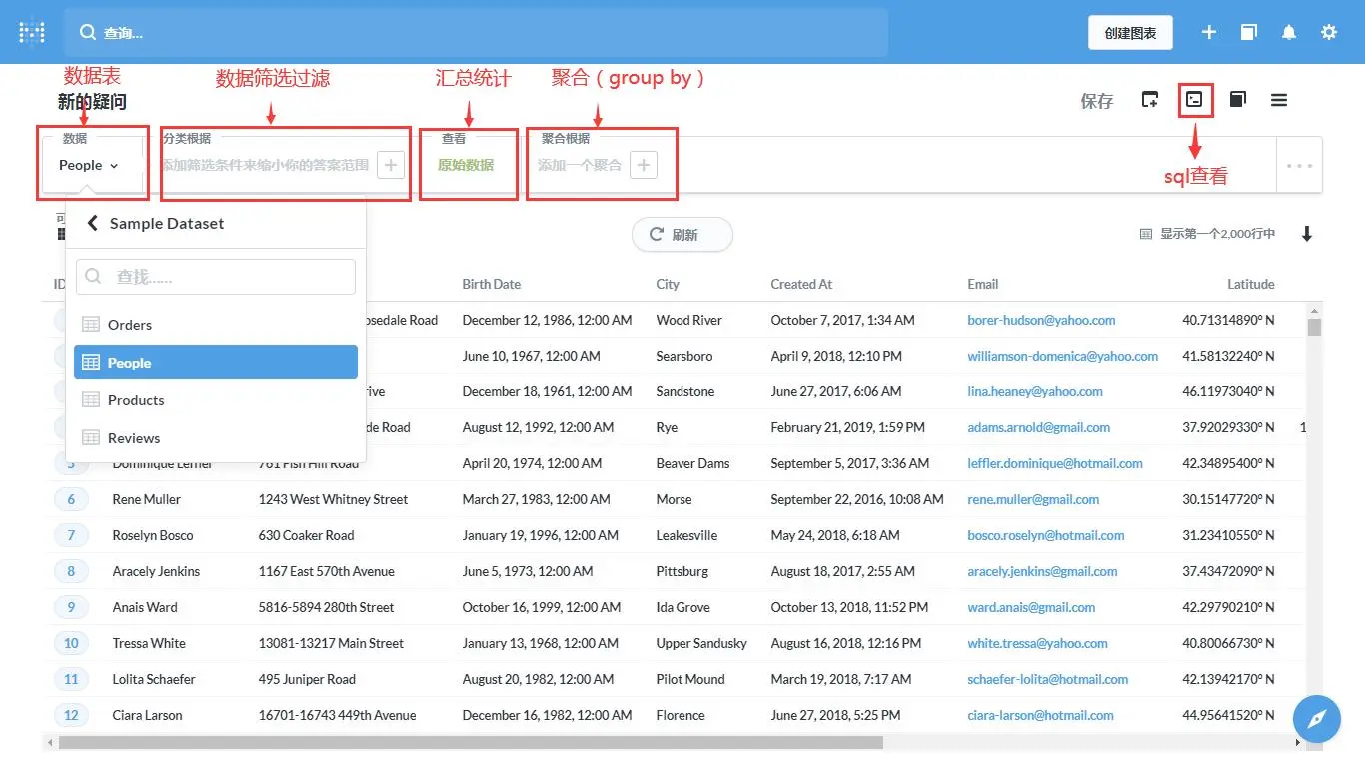Open the People data table selector
Screen dimensions: 1365x767
89,165
